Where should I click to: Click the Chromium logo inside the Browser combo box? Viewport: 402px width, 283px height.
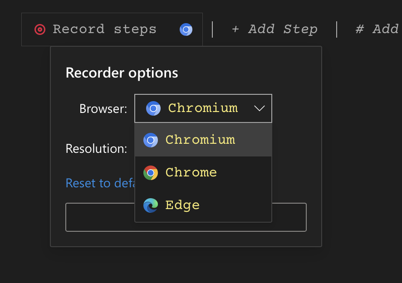tap(153, 108)
